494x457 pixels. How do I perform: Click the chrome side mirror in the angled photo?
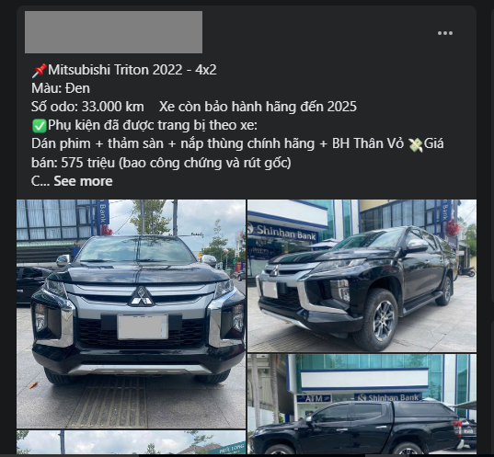click(419, 245)
